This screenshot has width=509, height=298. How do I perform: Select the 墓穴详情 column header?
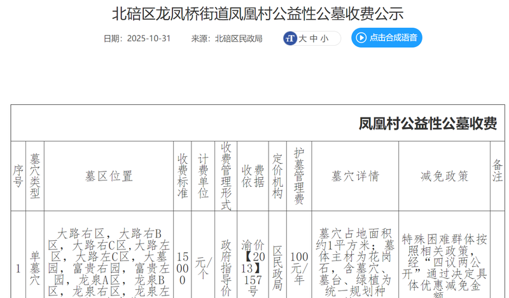356,176
